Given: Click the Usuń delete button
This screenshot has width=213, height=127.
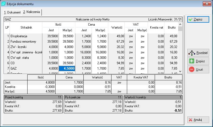Looking at the screenshot, I should click(x=198, y=70).
